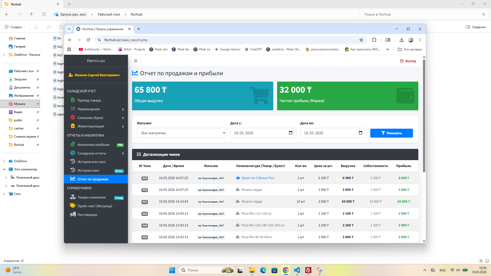Close the FlorHub browser tab
This screenshot has width=491, height=276.
[129, 29]
